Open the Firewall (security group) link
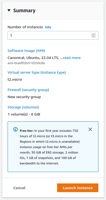This screenshot has width=106, height=200. [x=28, y=90]
